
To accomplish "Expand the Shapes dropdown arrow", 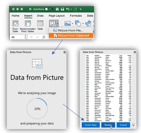I will point(83,23).
